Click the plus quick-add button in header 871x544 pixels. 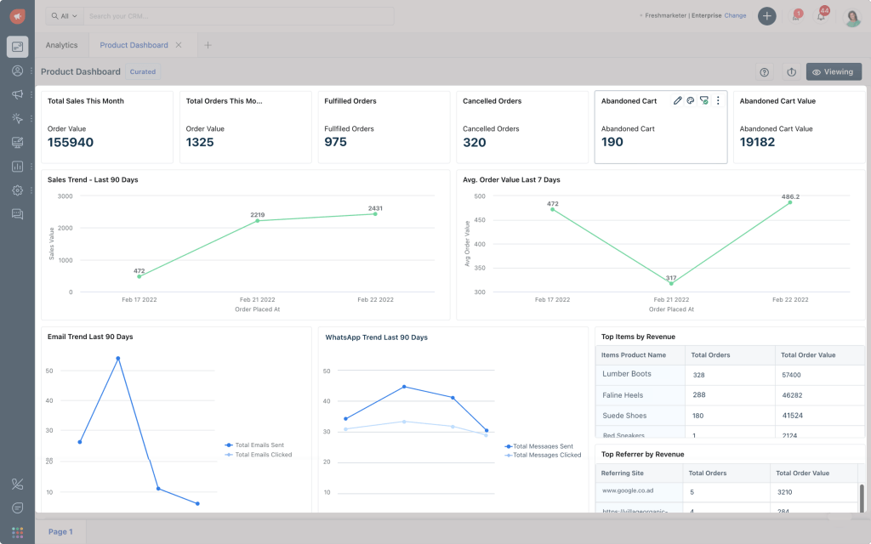coord(766,16)
